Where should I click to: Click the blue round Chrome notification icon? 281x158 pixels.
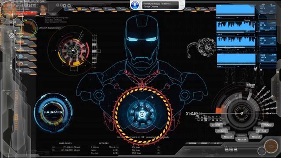[x=135, y=5]
